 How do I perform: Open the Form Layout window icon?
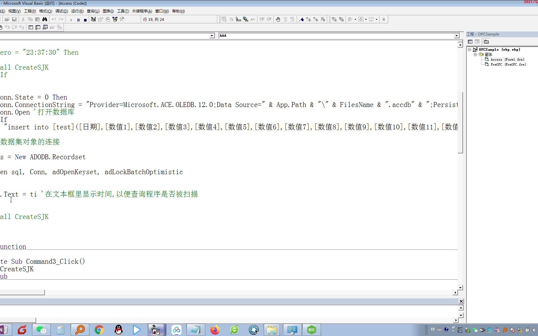coord(108,19)
